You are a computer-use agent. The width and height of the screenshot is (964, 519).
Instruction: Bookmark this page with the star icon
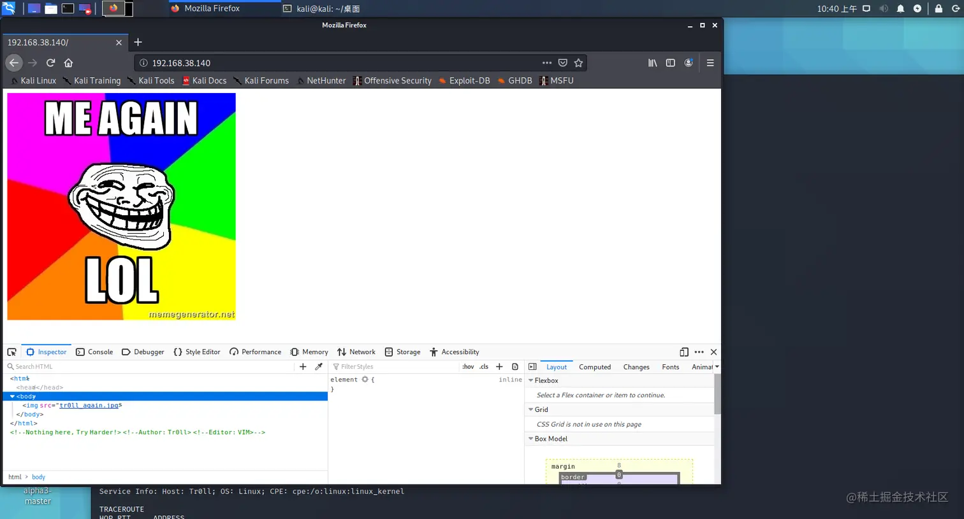point(578,62)
